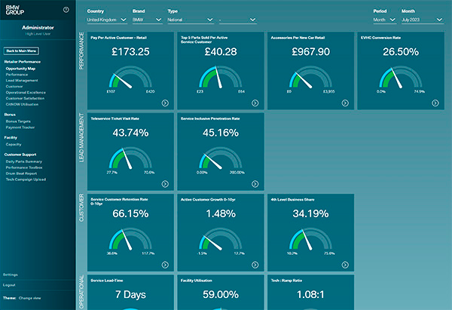Click the £967.90 value
452x310 pixels.
click(310, 51)
